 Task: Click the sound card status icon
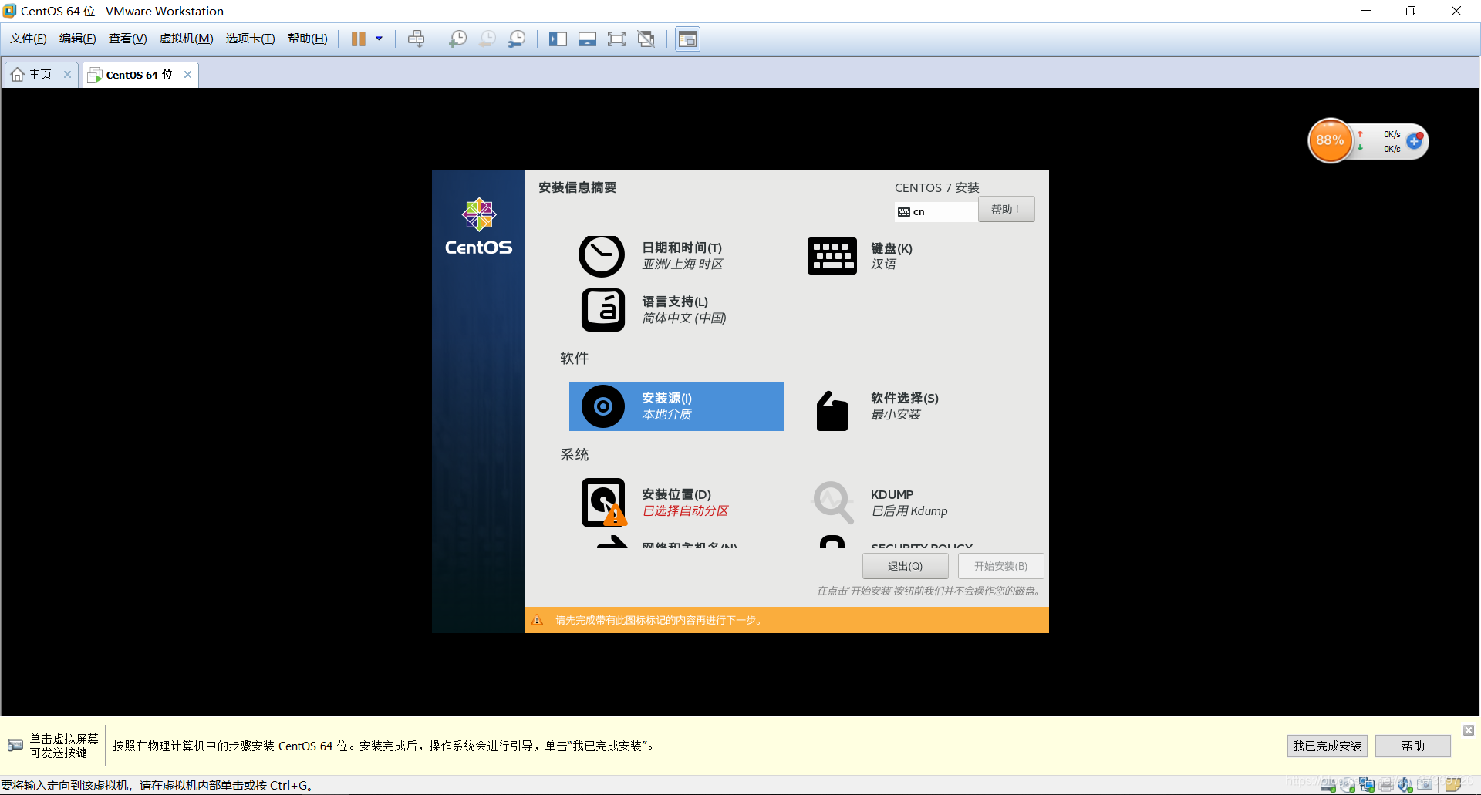click(1405, 785)
